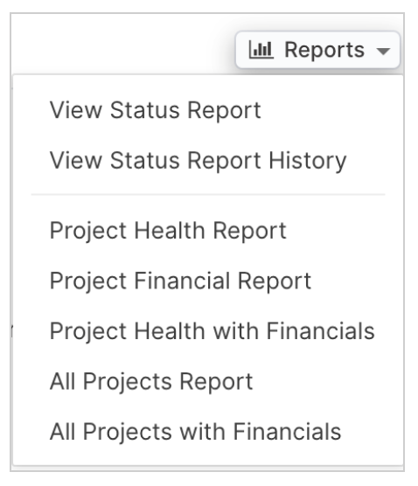
Task: Choose All Projects with Financials
Action: [x=208, y=432]
